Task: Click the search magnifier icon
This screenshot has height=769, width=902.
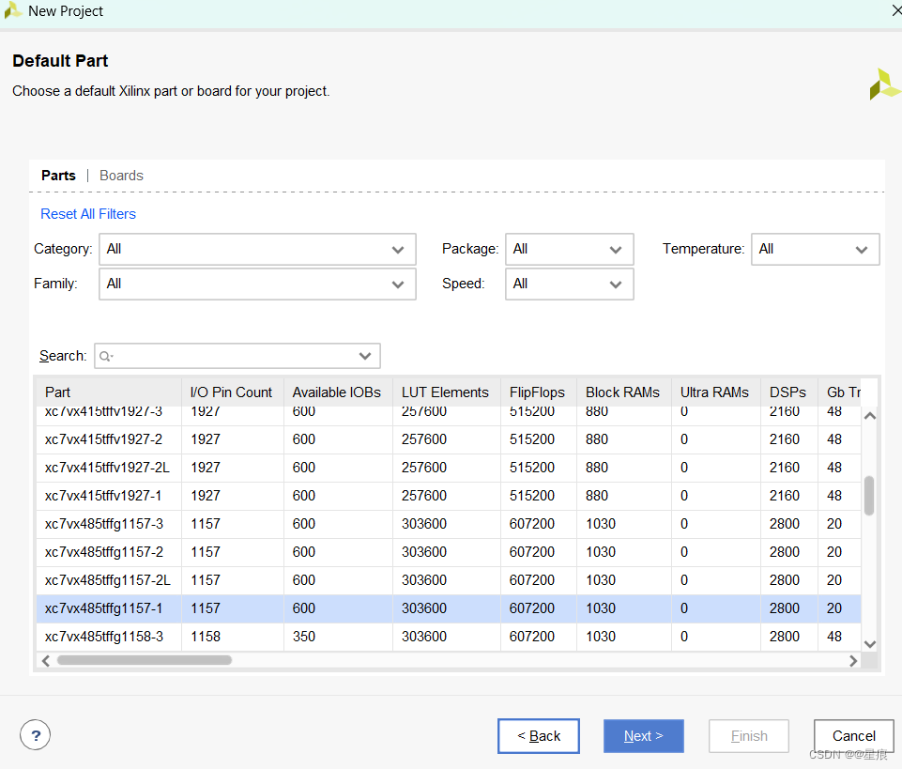Action: coord(105,356)
